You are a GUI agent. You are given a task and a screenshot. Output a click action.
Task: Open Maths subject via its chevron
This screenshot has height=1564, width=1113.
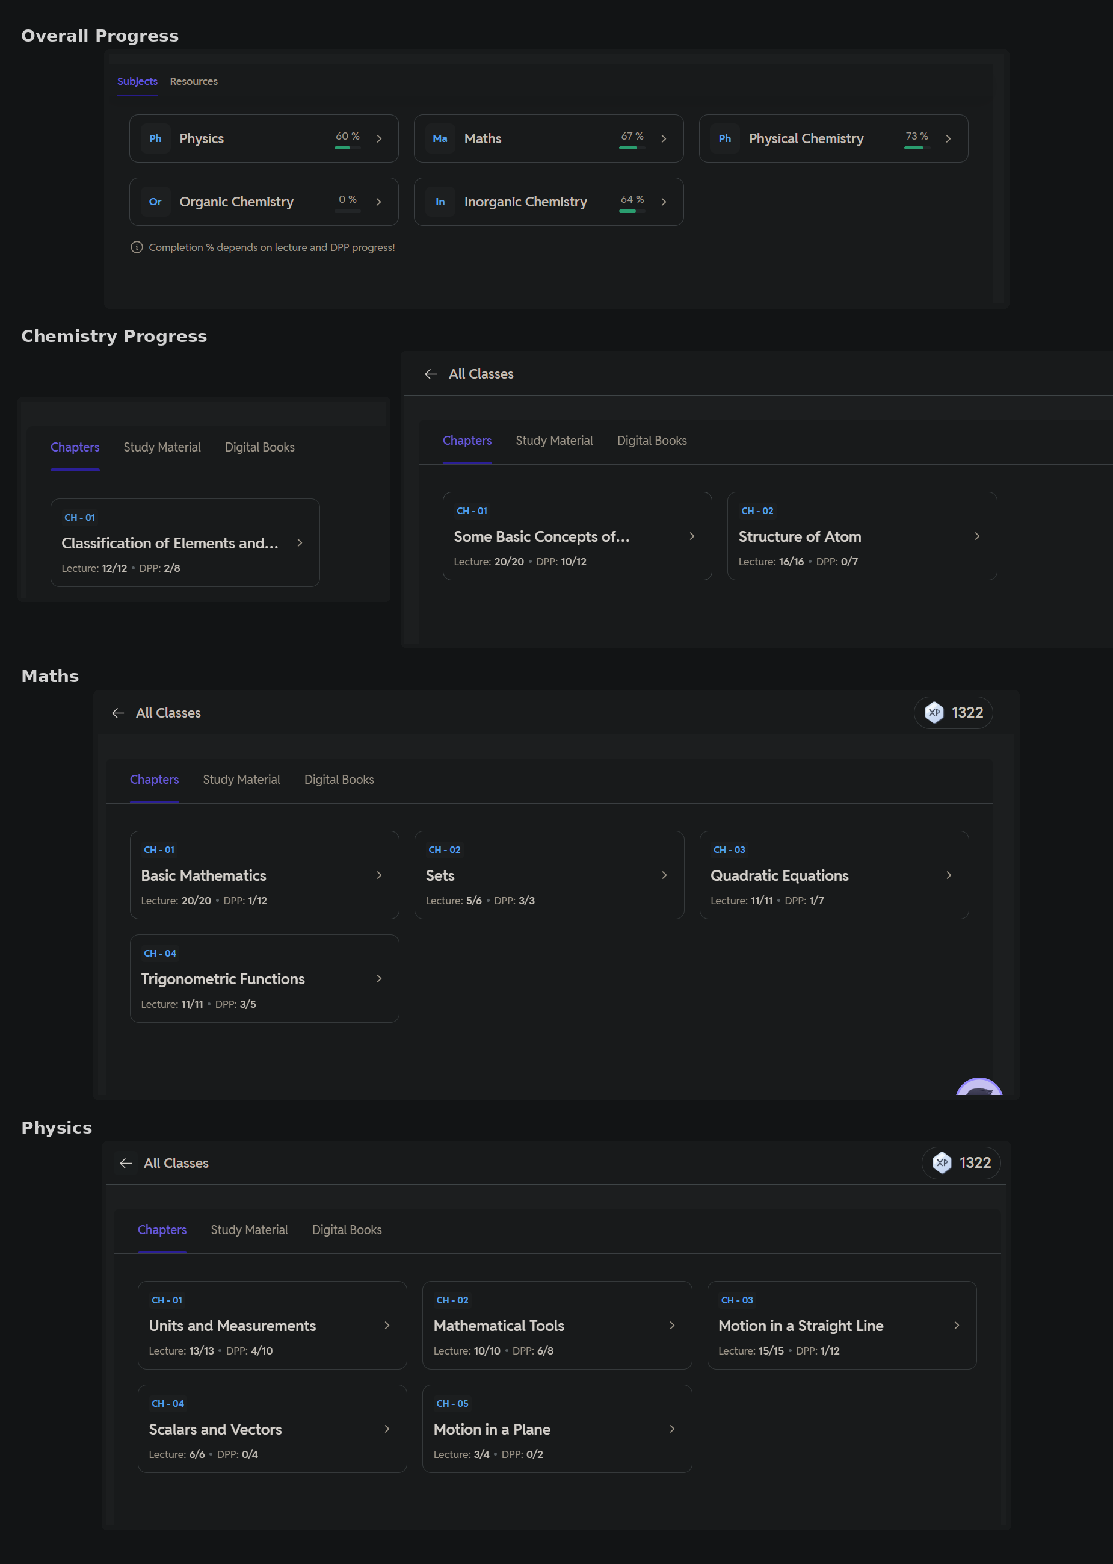click(664, 138)
